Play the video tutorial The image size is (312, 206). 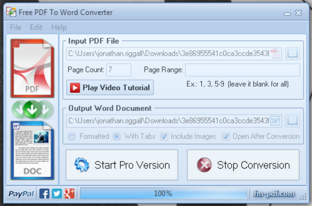110,87
